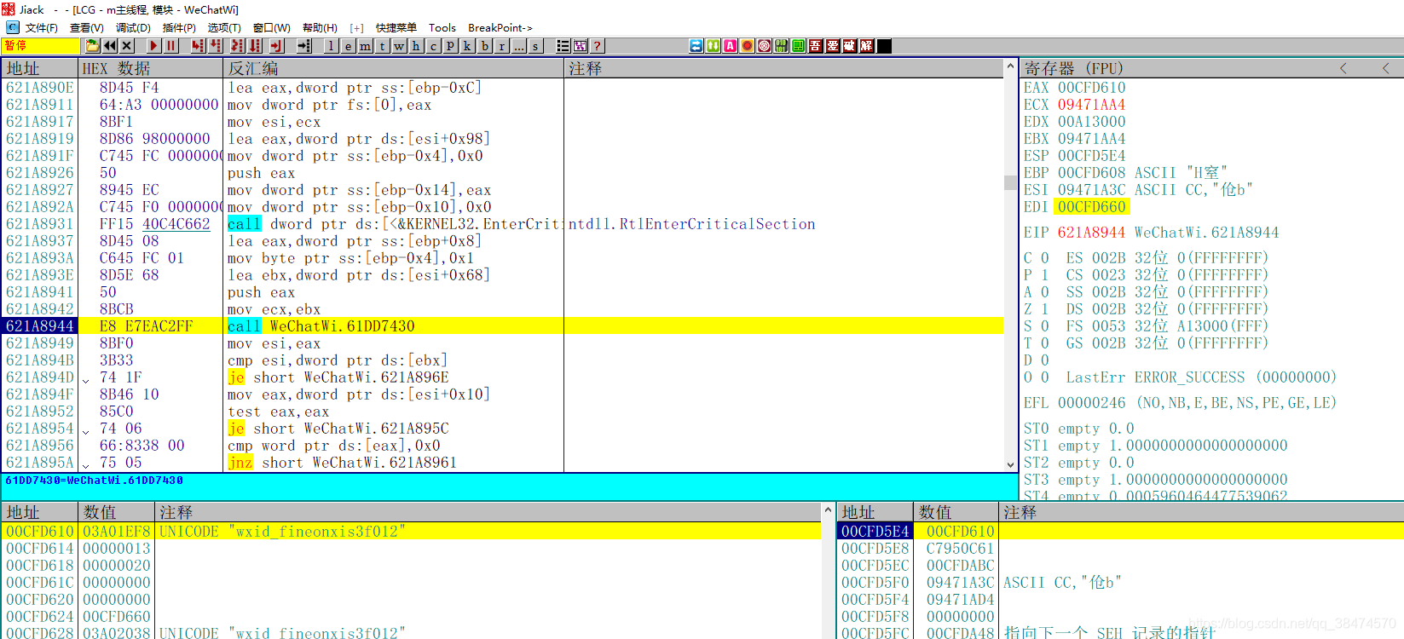The width and height of the screenshot is (1404, 639).
Task: Click the Pause execution icon
Action: pyautogui.click(x=171, y=46)
